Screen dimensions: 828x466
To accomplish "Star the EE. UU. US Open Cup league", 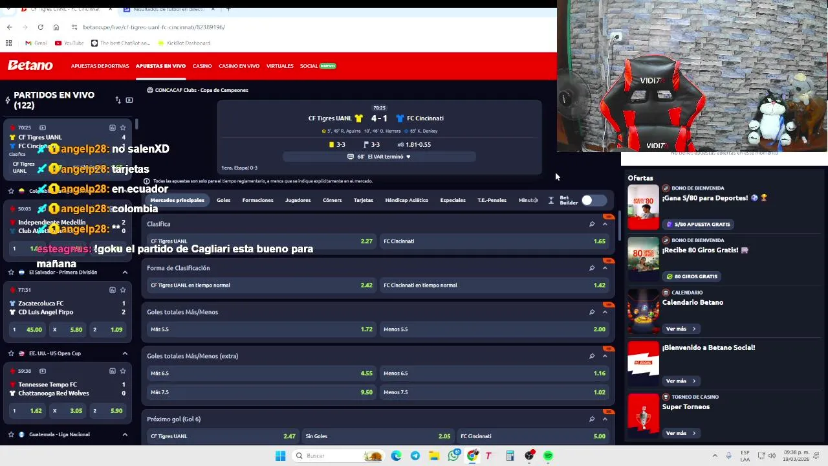I will [x=11, y=353].
